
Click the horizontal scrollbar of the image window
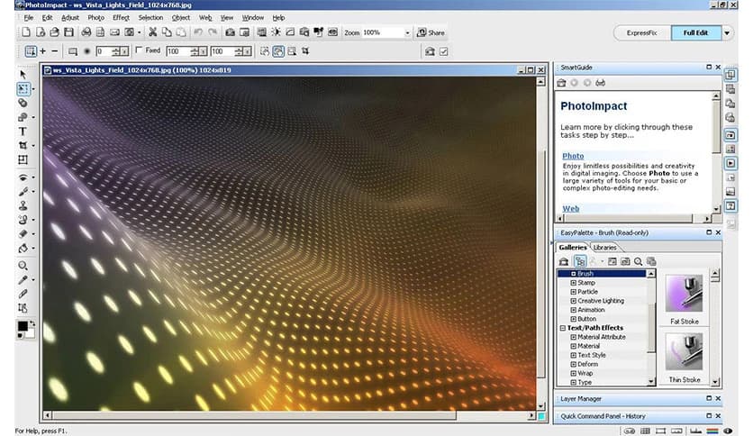click(288, 415)
